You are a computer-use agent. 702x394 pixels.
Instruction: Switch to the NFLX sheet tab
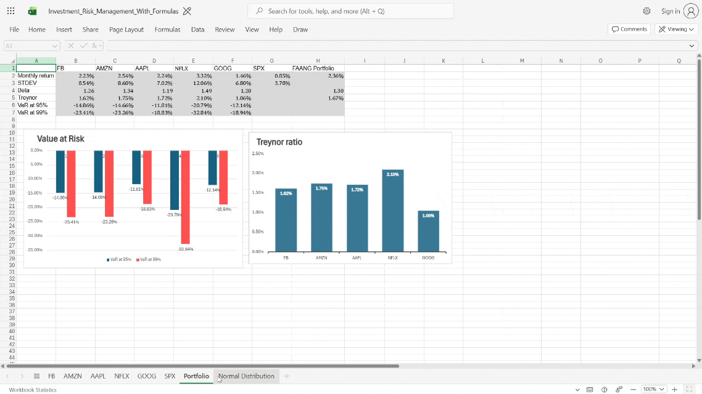(122, 376)
